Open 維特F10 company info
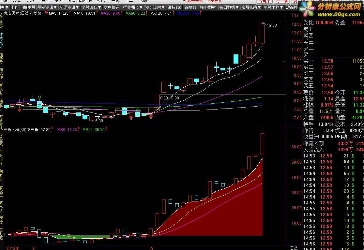 click(174, 7)
